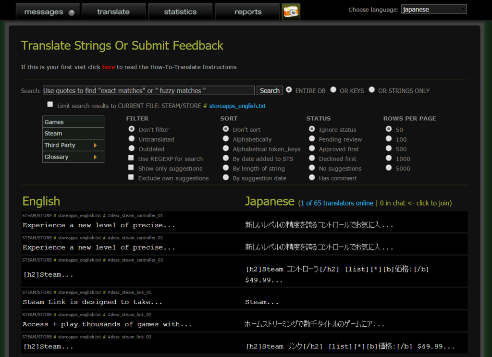Expand the Glossary submenu arrow

click(96, 157)
